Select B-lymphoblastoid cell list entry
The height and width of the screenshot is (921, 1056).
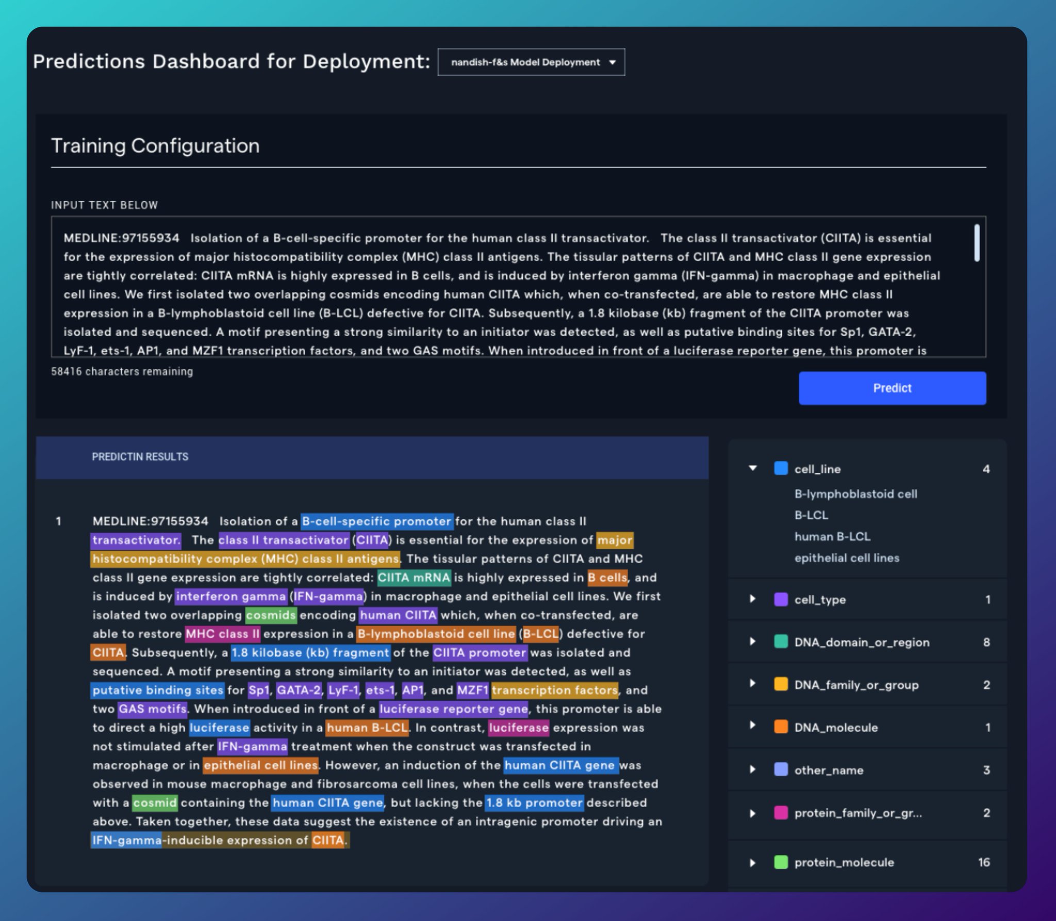[855, 494]
